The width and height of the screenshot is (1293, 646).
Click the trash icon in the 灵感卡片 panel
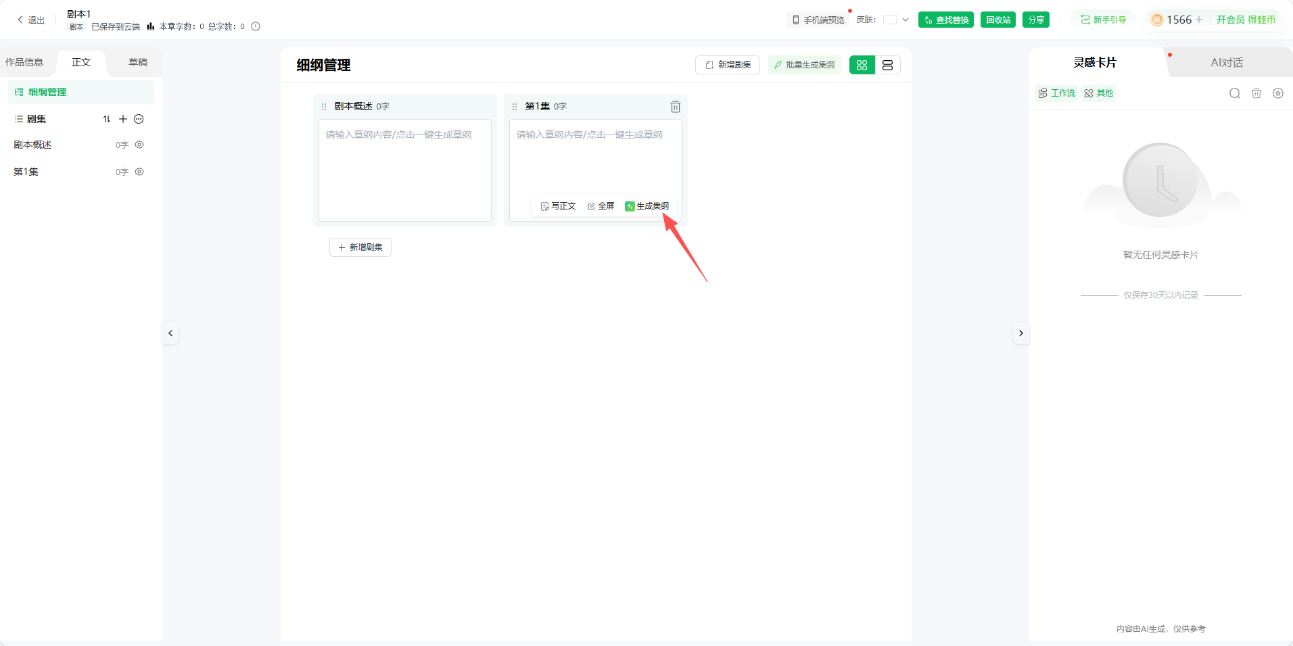tap(1256, 93)
